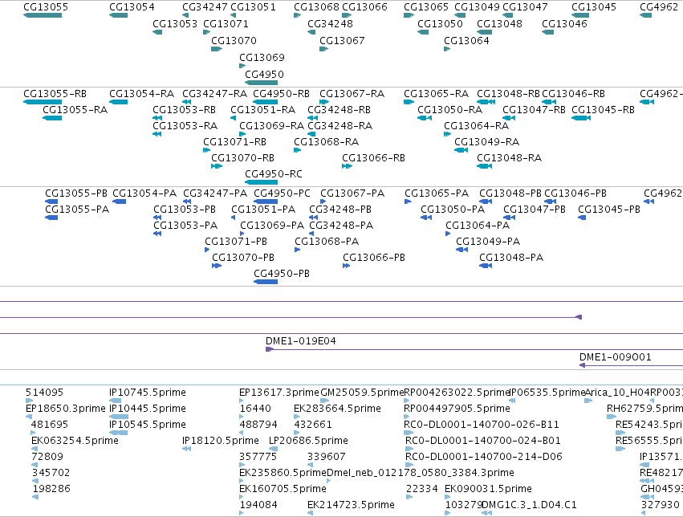Screen dimensions: 683x517
Task: Select the 198286 feature label
Action: pyautogui.click(x=51, y=489)
